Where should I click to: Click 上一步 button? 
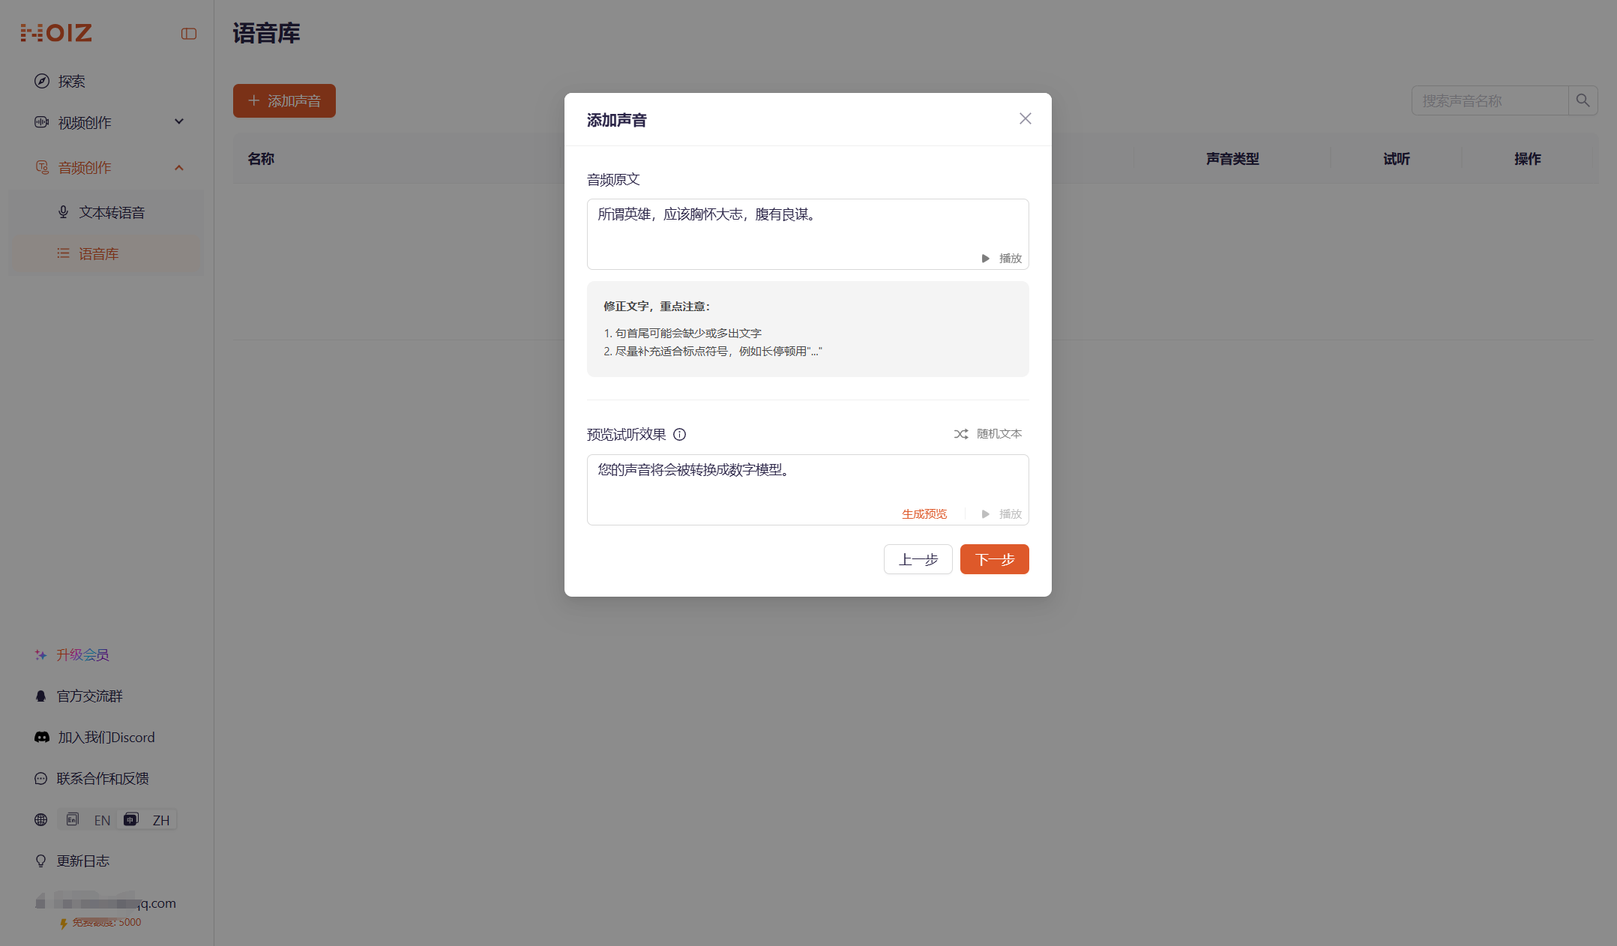(918, 559)
